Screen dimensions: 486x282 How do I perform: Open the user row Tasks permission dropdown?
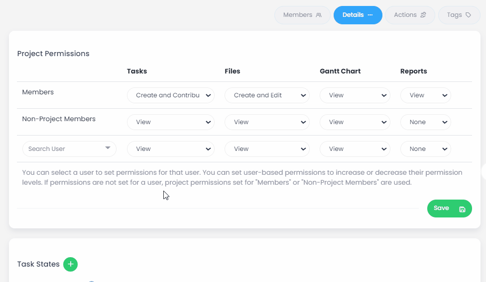point(170,149)
